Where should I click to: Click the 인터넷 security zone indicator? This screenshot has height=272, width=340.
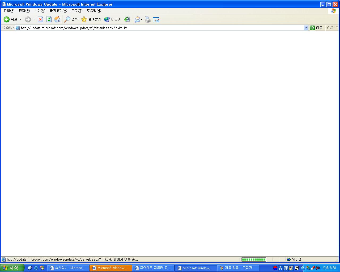(x=294, y=260)
